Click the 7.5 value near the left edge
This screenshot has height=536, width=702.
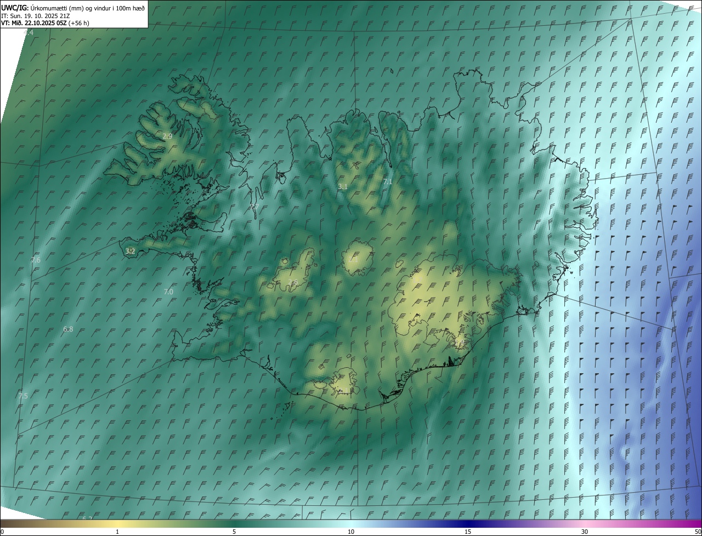(x=23, y=396)
